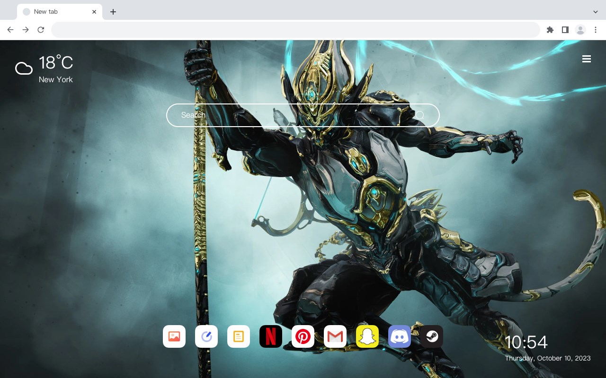Go forward to the next page
This screenshot has height=378, width=606.
[26, 30]
